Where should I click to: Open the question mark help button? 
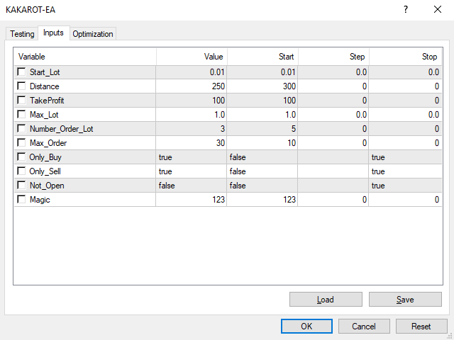[x=406, y=9]
